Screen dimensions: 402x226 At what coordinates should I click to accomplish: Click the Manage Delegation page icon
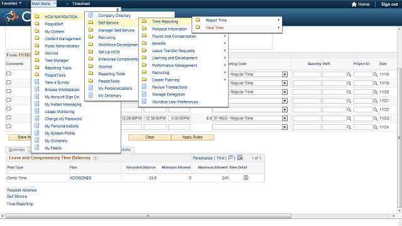[144, 94]
